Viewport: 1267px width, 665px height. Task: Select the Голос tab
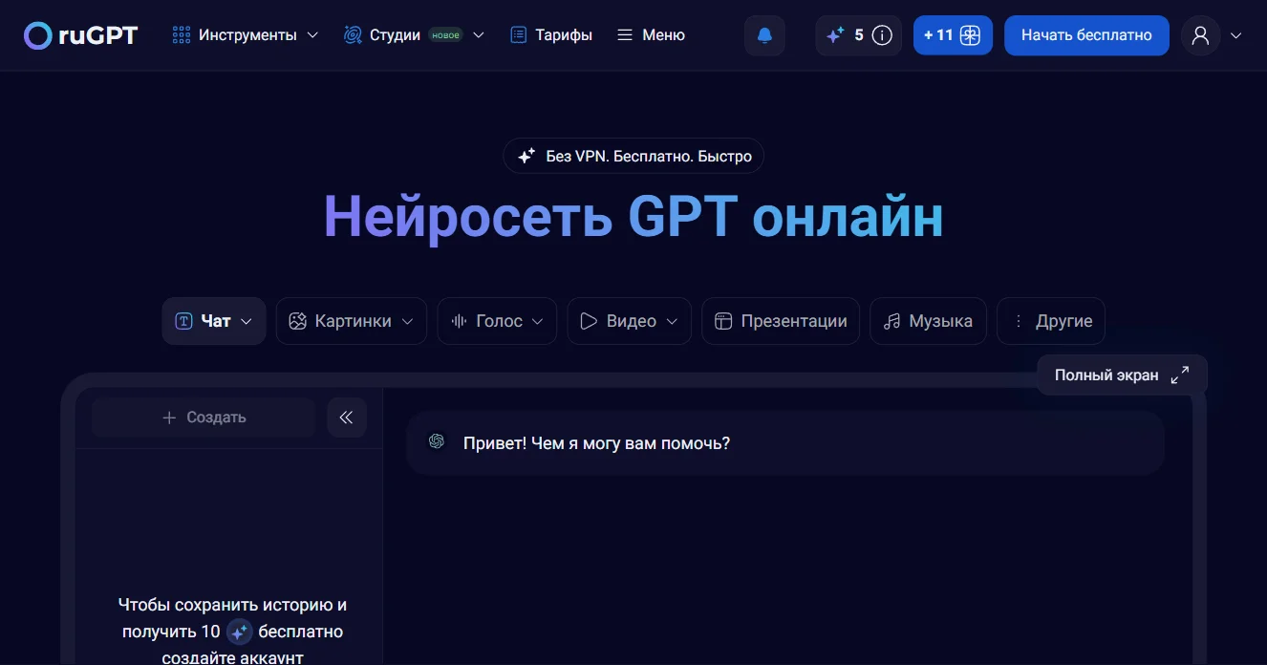pyautogui.click(x=497, y=321)
